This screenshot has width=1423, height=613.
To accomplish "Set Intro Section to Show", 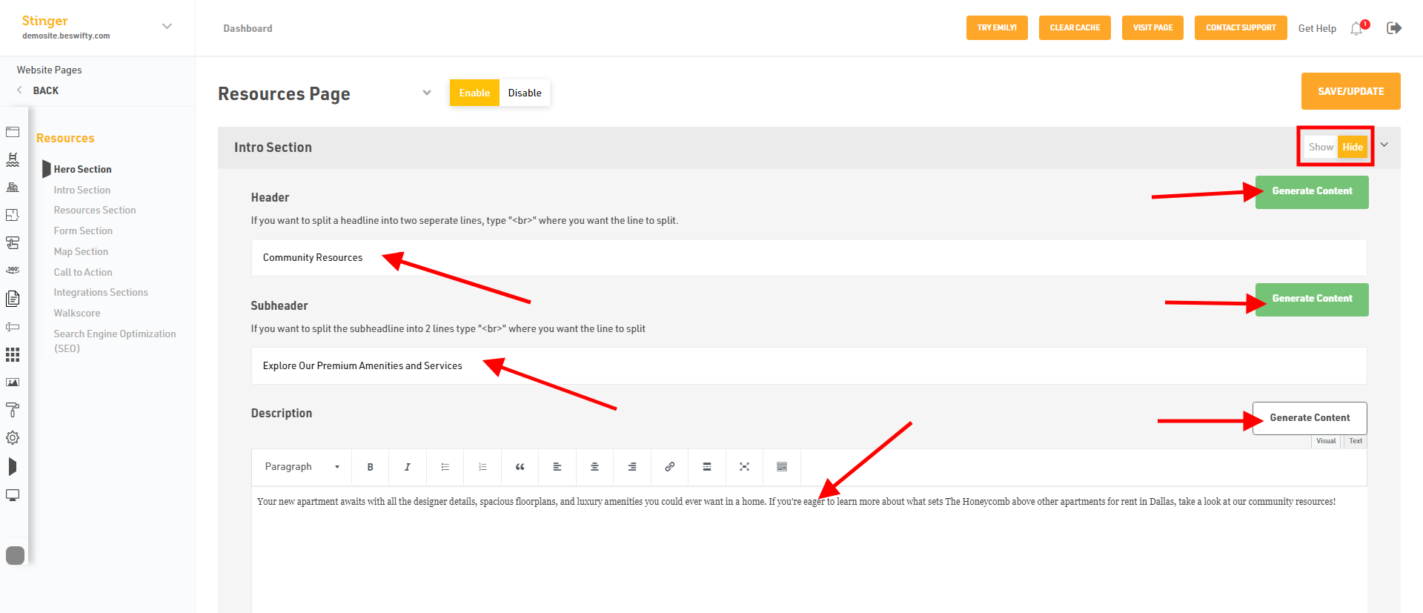I will point(1321,147).
